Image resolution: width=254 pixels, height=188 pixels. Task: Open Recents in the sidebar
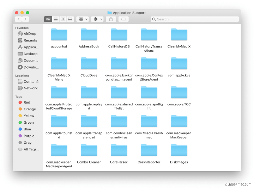pos(27,40)
